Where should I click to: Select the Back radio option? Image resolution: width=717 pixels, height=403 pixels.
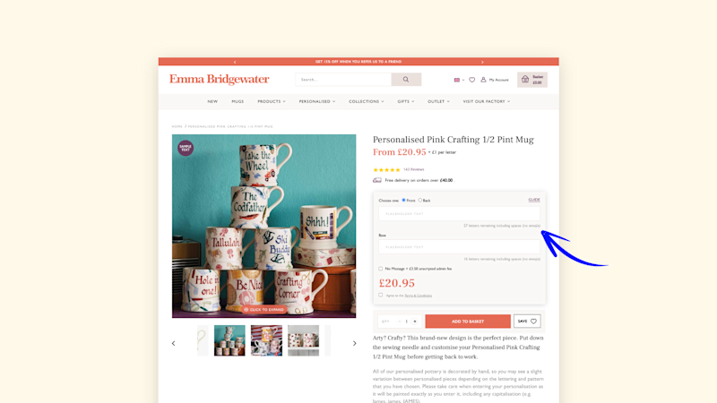420,200
